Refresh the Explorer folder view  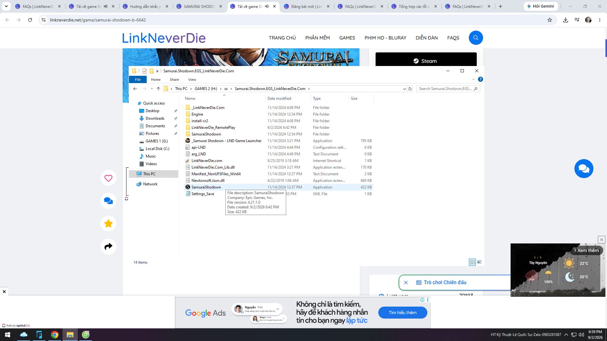point(410,89)
